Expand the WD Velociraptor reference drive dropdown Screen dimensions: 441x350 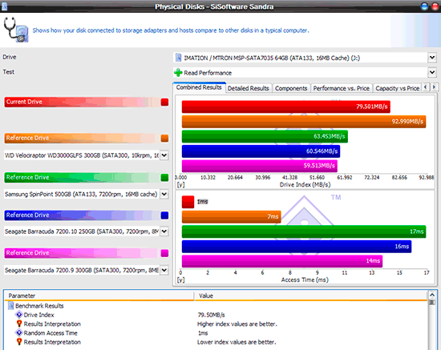pos(164,155)
